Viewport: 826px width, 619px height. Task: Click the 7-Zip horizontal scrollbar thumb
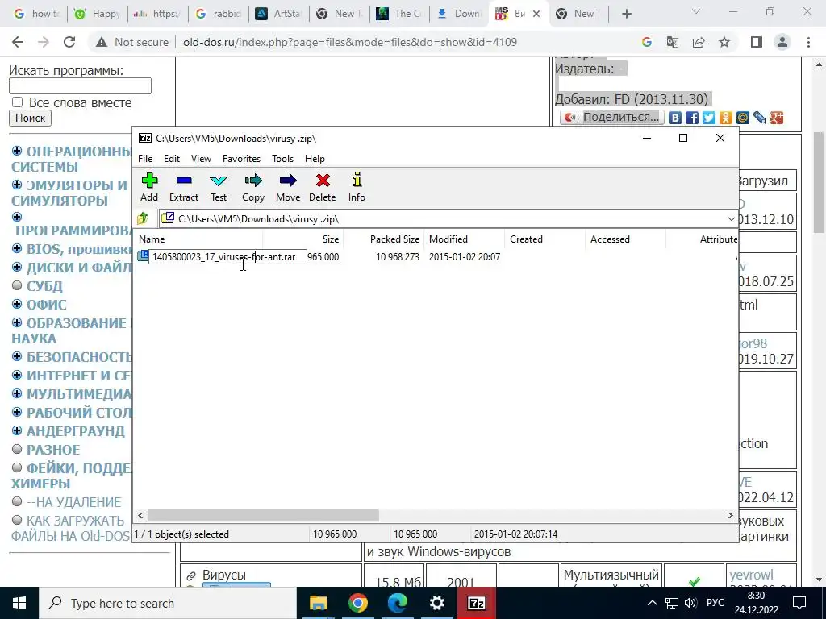pyautogui.click(x=263, y=515)
